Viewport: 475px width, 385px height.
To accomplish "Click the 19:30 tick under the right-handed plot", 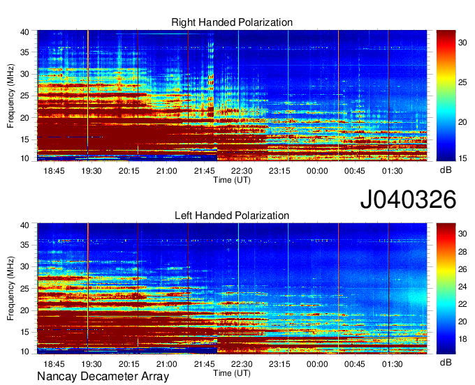I will [x=92, y=171].
